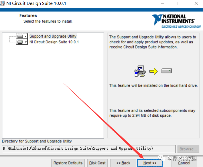
Task: Click the disk space requirement text
Action: point(152,113)
